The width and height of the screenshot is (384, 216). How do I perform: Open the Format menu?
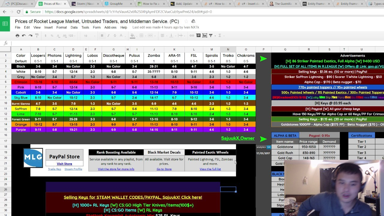[61, 27]
